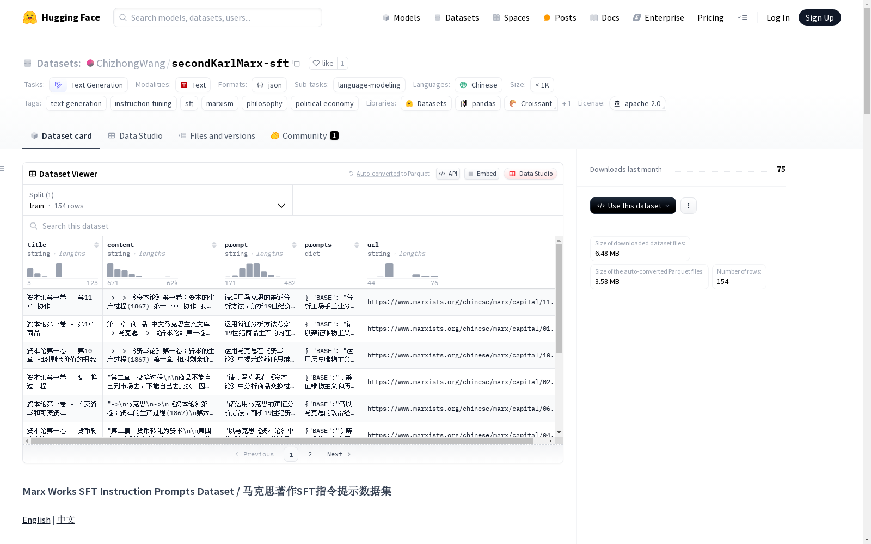The height and width of the screenshot is (544, 871).
Task: Click the prompt lengths histogram
Action: [260, 270]
